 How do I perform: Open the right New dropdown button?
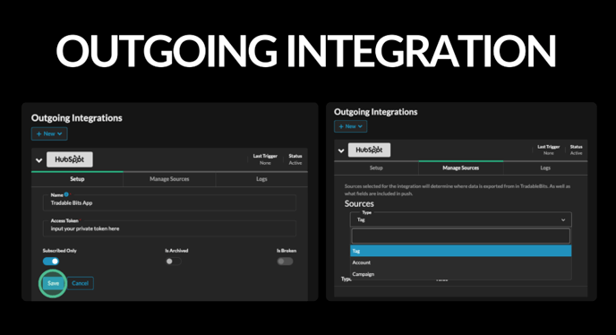(x=350, y=126)
